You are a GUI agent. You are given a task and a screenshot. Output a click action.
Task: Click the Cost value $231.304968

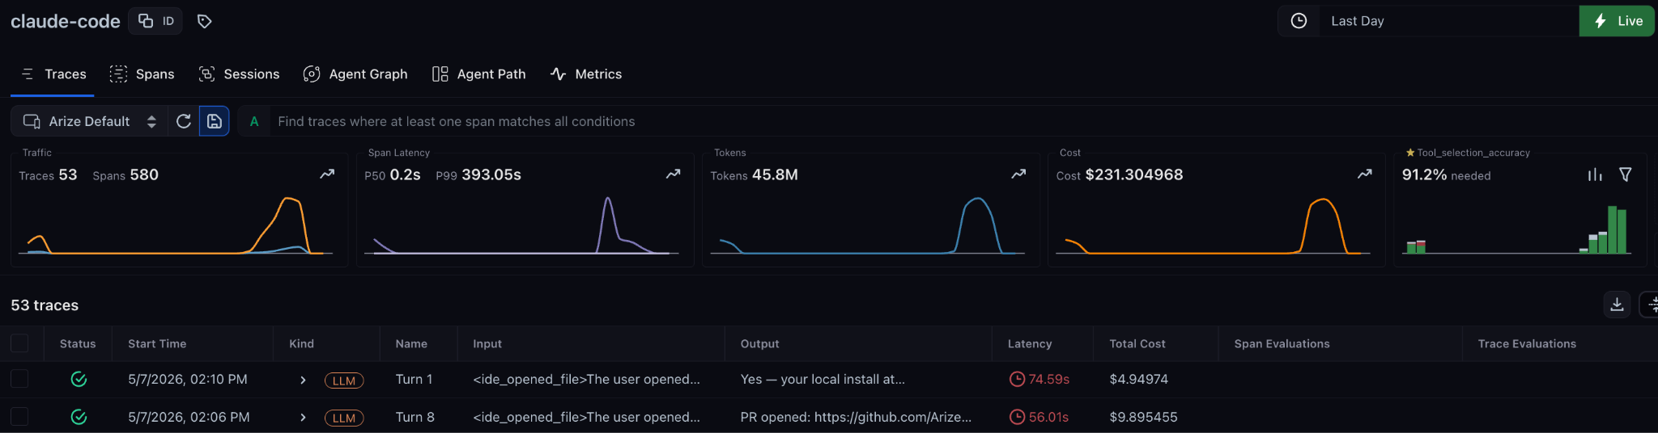(x=1133, y=174)
